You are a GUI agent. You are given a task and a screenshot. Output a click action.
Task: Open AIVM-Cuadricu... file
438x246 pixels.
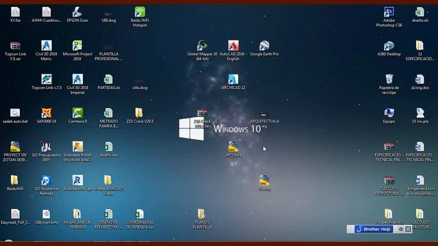coord(47,12)
